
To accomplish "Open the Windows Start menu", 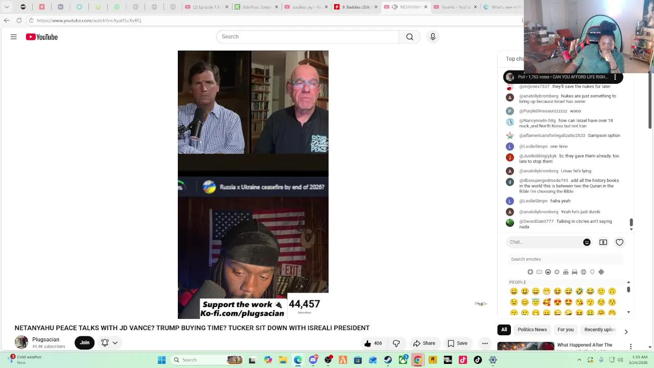I will coord(161,360).
